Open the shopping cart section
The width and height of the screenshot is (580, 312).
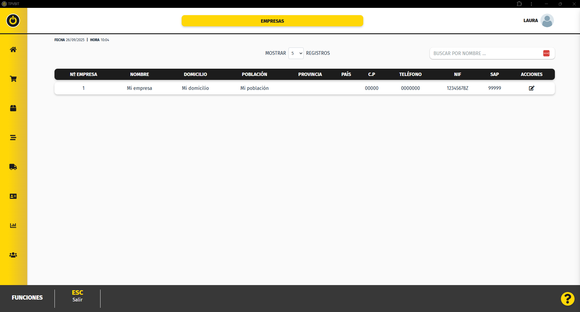pos(13,79)
